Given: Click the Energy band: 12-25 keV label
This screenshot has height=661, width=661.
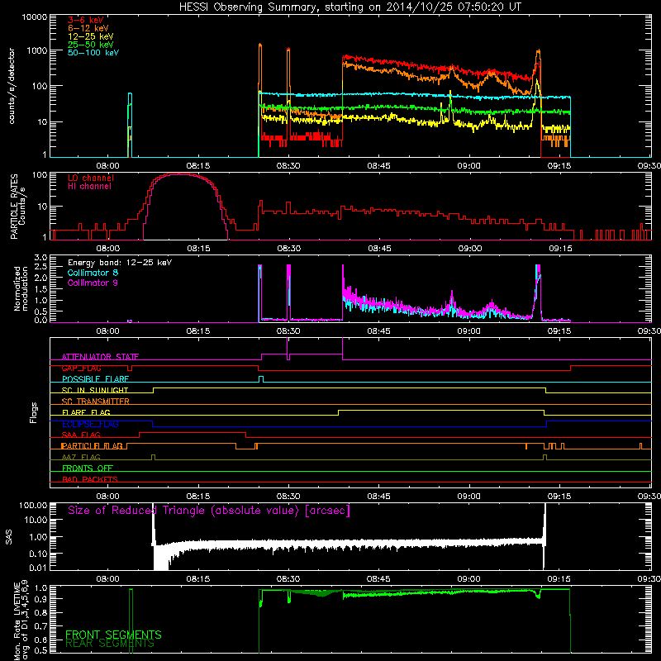Looking at the screenshot, I should (x=120, y=263).
